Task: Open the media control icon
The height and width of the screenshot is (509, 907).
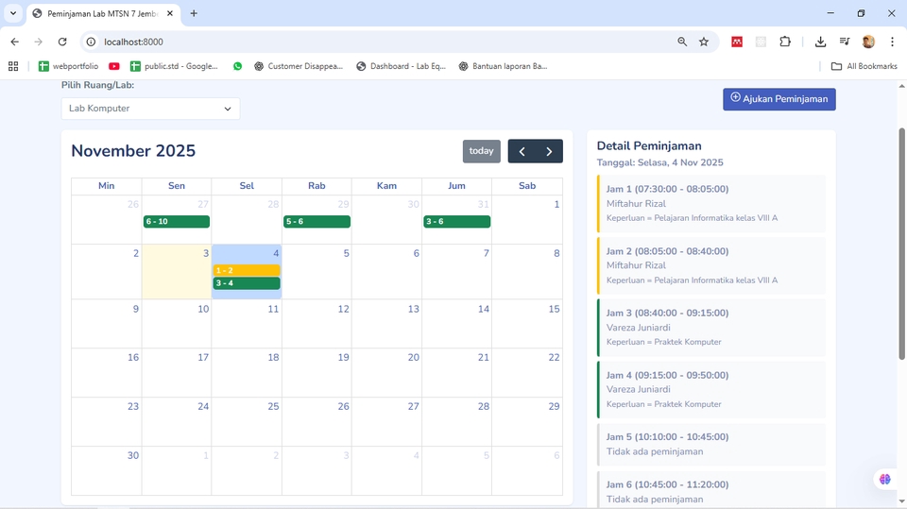Action: tap(845, 42)
